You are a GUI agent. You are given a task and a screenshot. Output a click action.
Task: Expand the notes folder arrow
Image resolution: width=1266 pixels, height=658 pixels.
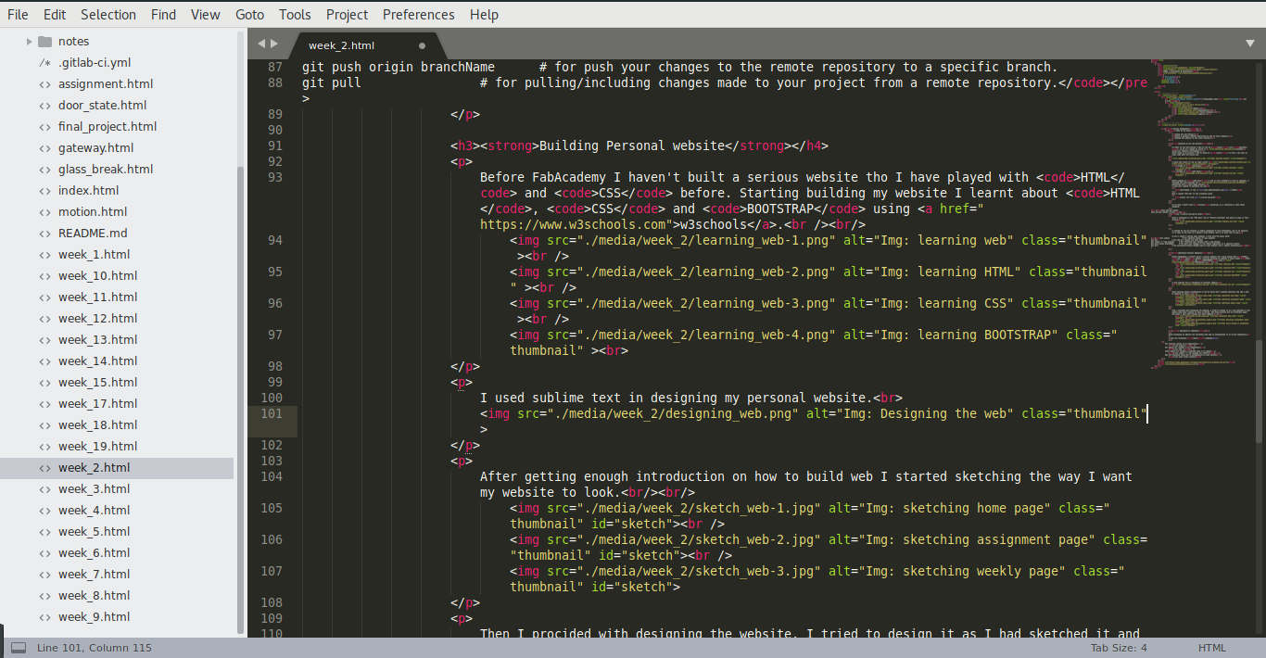[x=30, y=41]
